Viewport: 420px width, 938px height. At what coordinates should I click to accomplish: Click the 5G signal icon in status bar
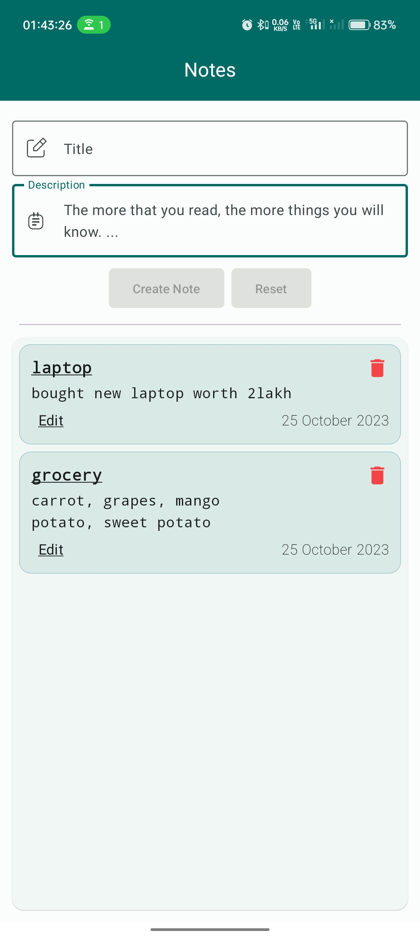(316, 24)
